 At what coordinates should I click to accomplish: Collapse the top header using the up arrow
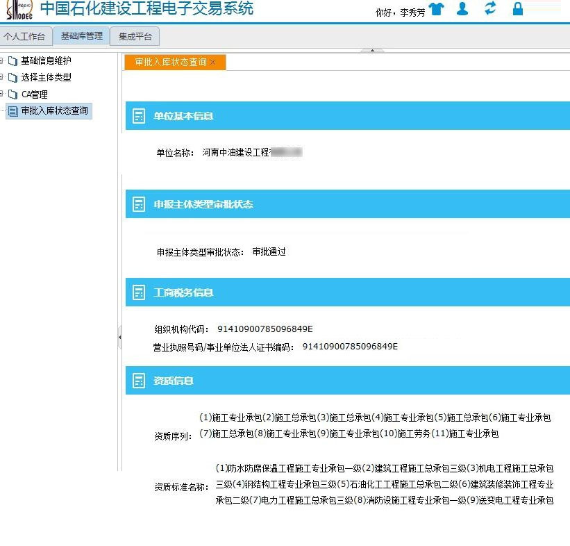(372, 51)
